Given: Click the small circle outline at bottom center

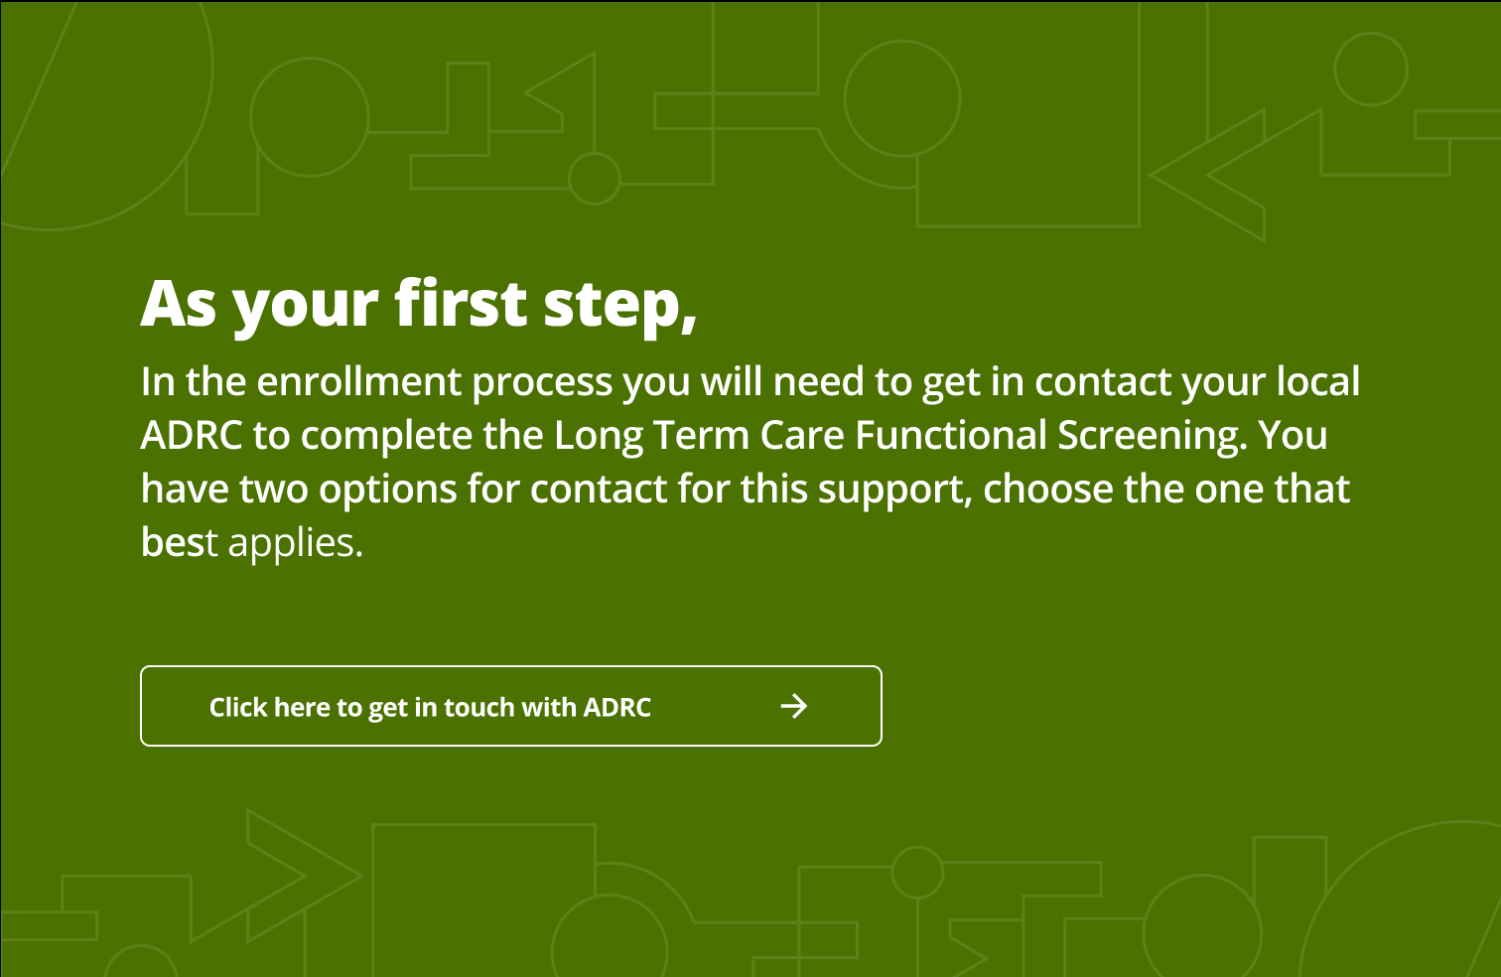Looking at the screenshot, I should click(x=917, y=873).
